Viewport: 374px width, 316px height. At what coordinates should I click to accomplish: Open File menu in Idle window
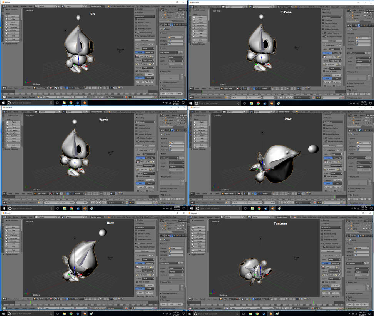tap(10, 6)
